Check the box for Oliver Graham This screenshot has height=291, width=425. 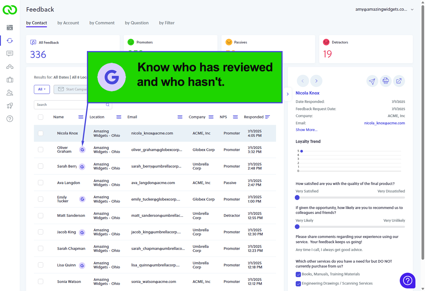pos(41,150)
